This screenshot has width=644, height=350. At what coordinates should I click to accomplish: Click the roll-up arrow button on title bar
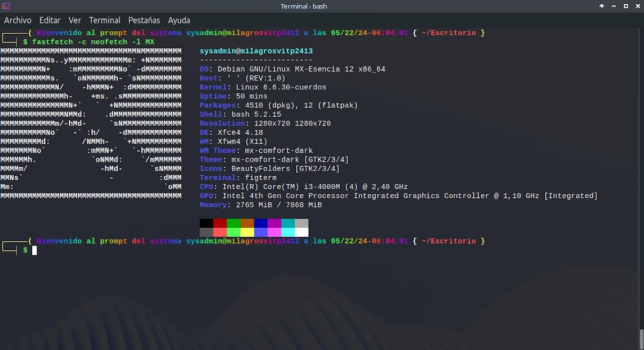pos(602,6)
